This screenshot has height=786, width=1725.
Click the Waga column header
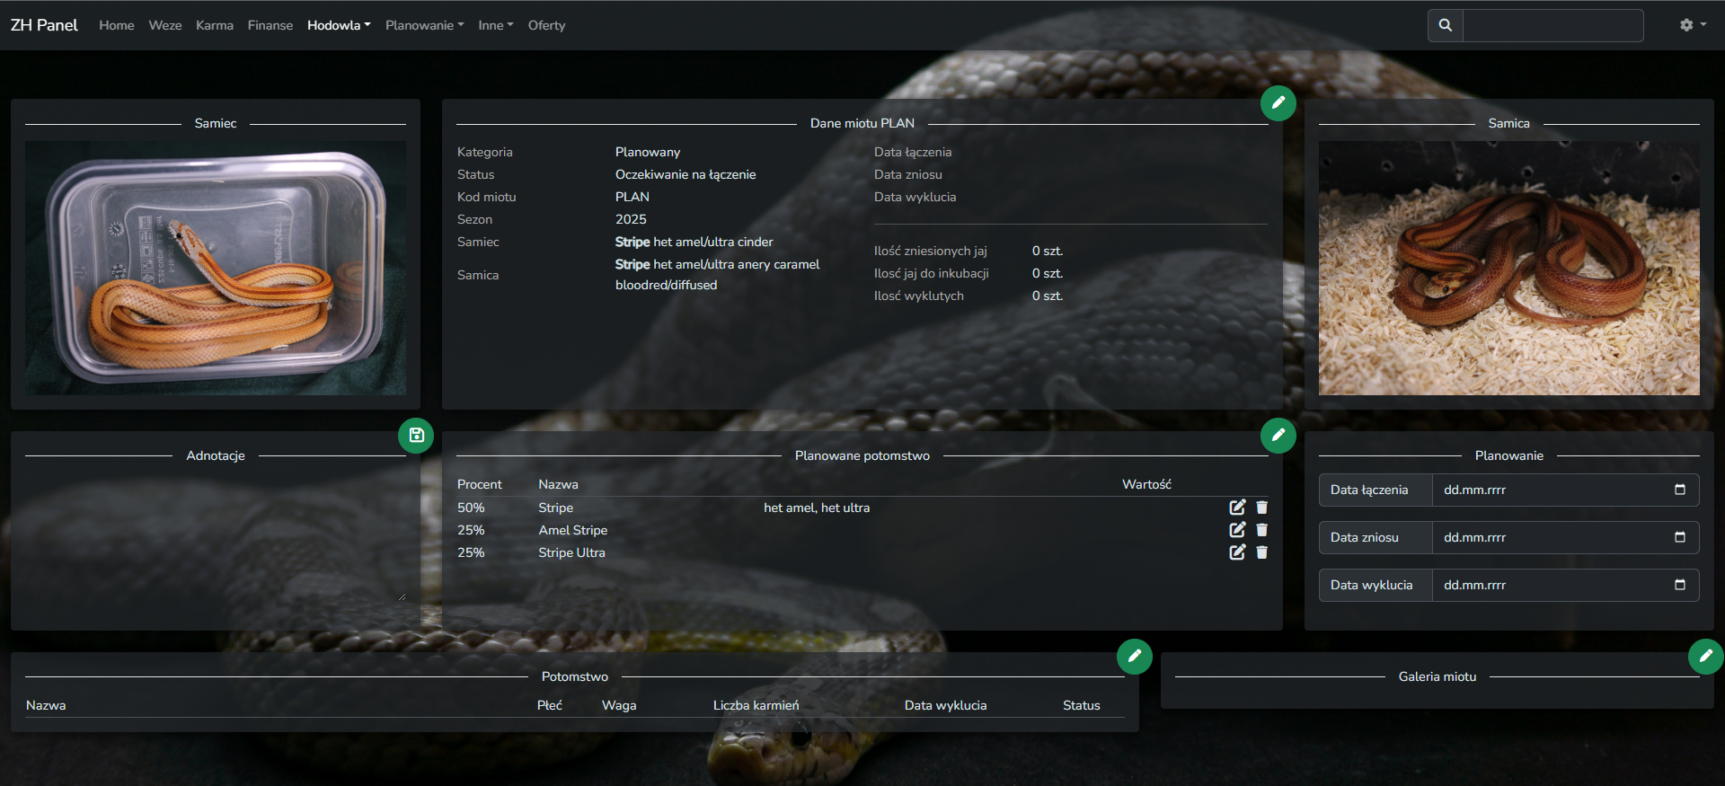pos(619,705)
